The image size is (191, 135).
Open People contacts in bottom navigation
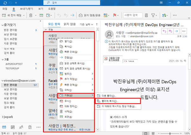(x=21, y=127)
